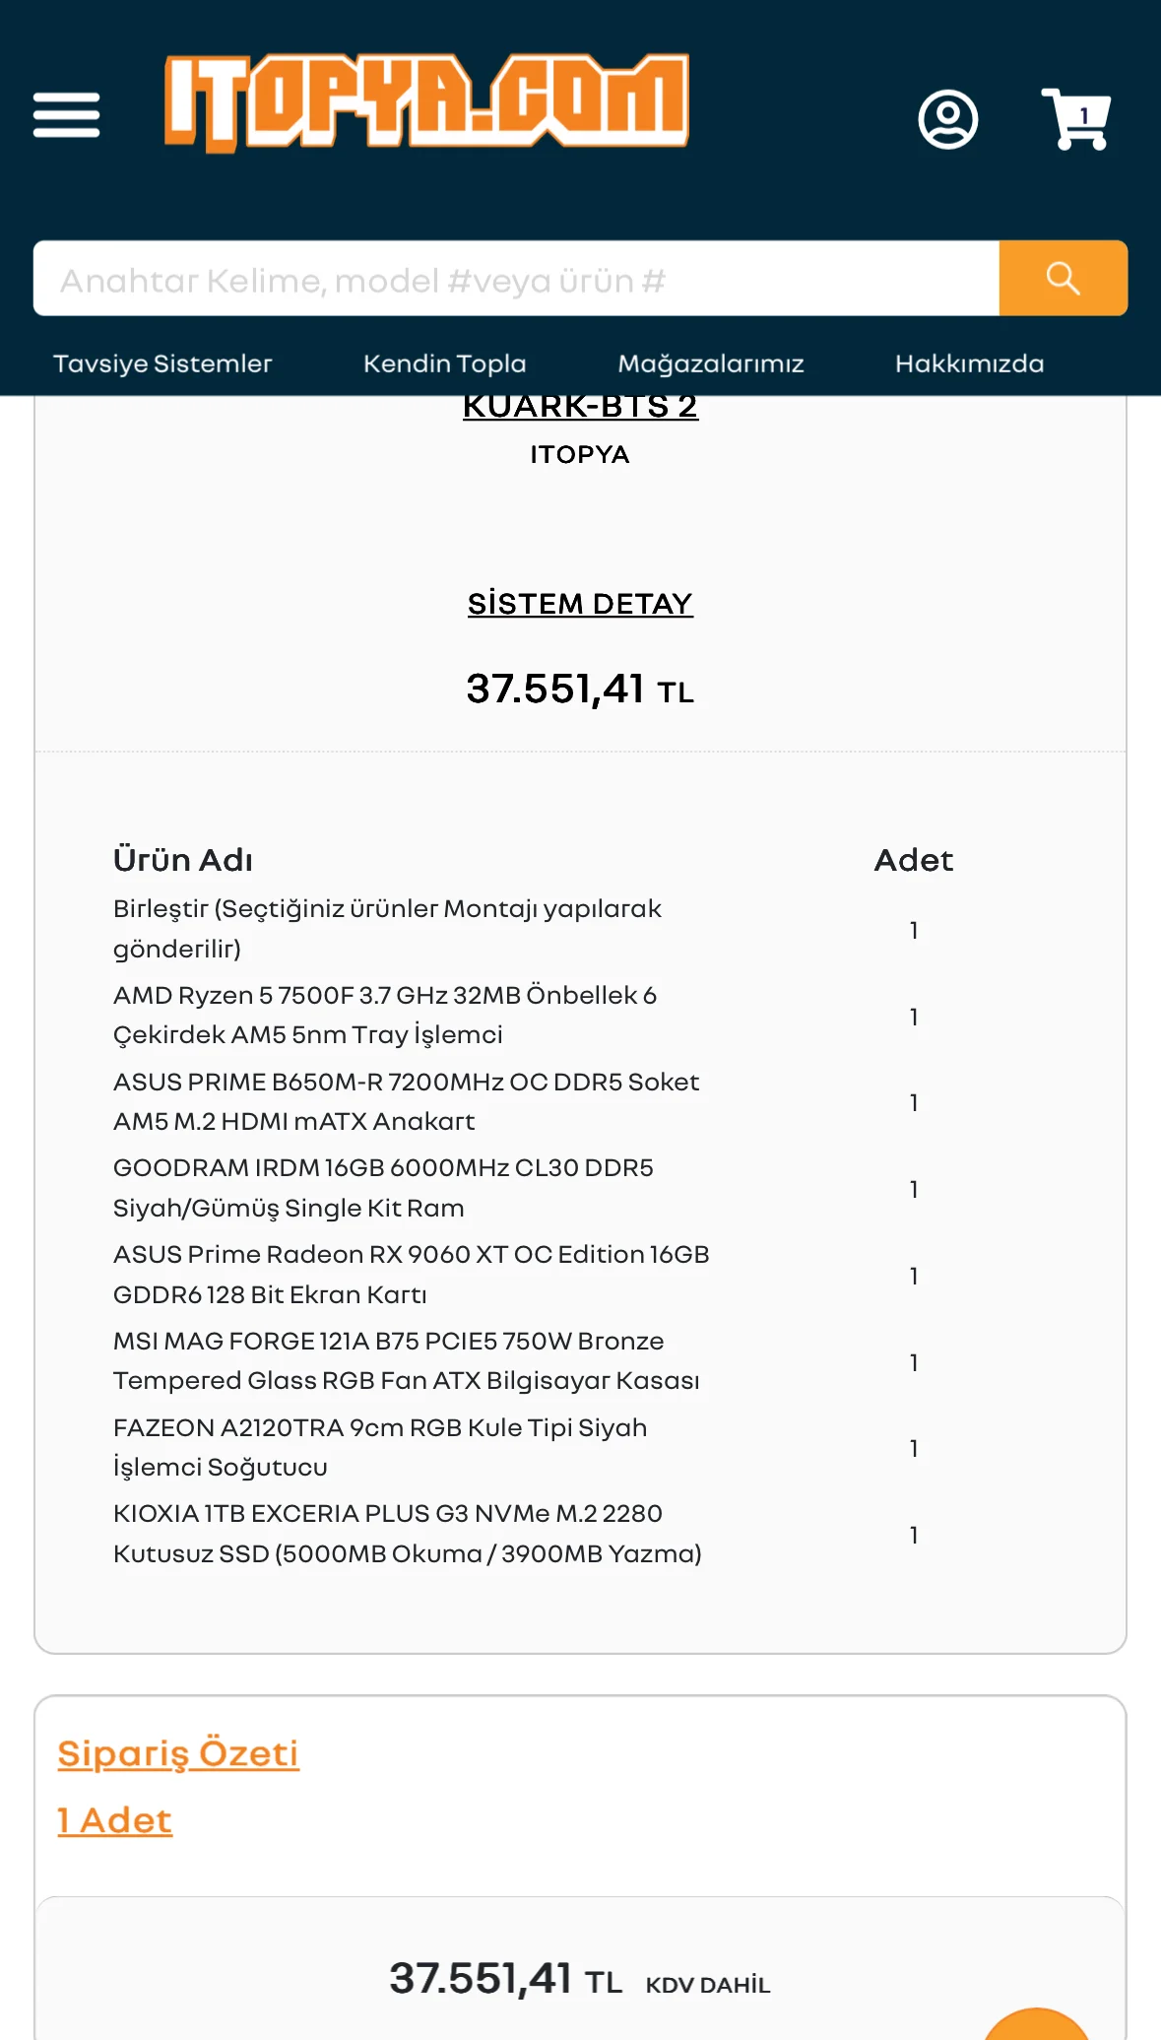Click the SİSTEM DETAY link

pyautogui.click(x=580, y=604)
